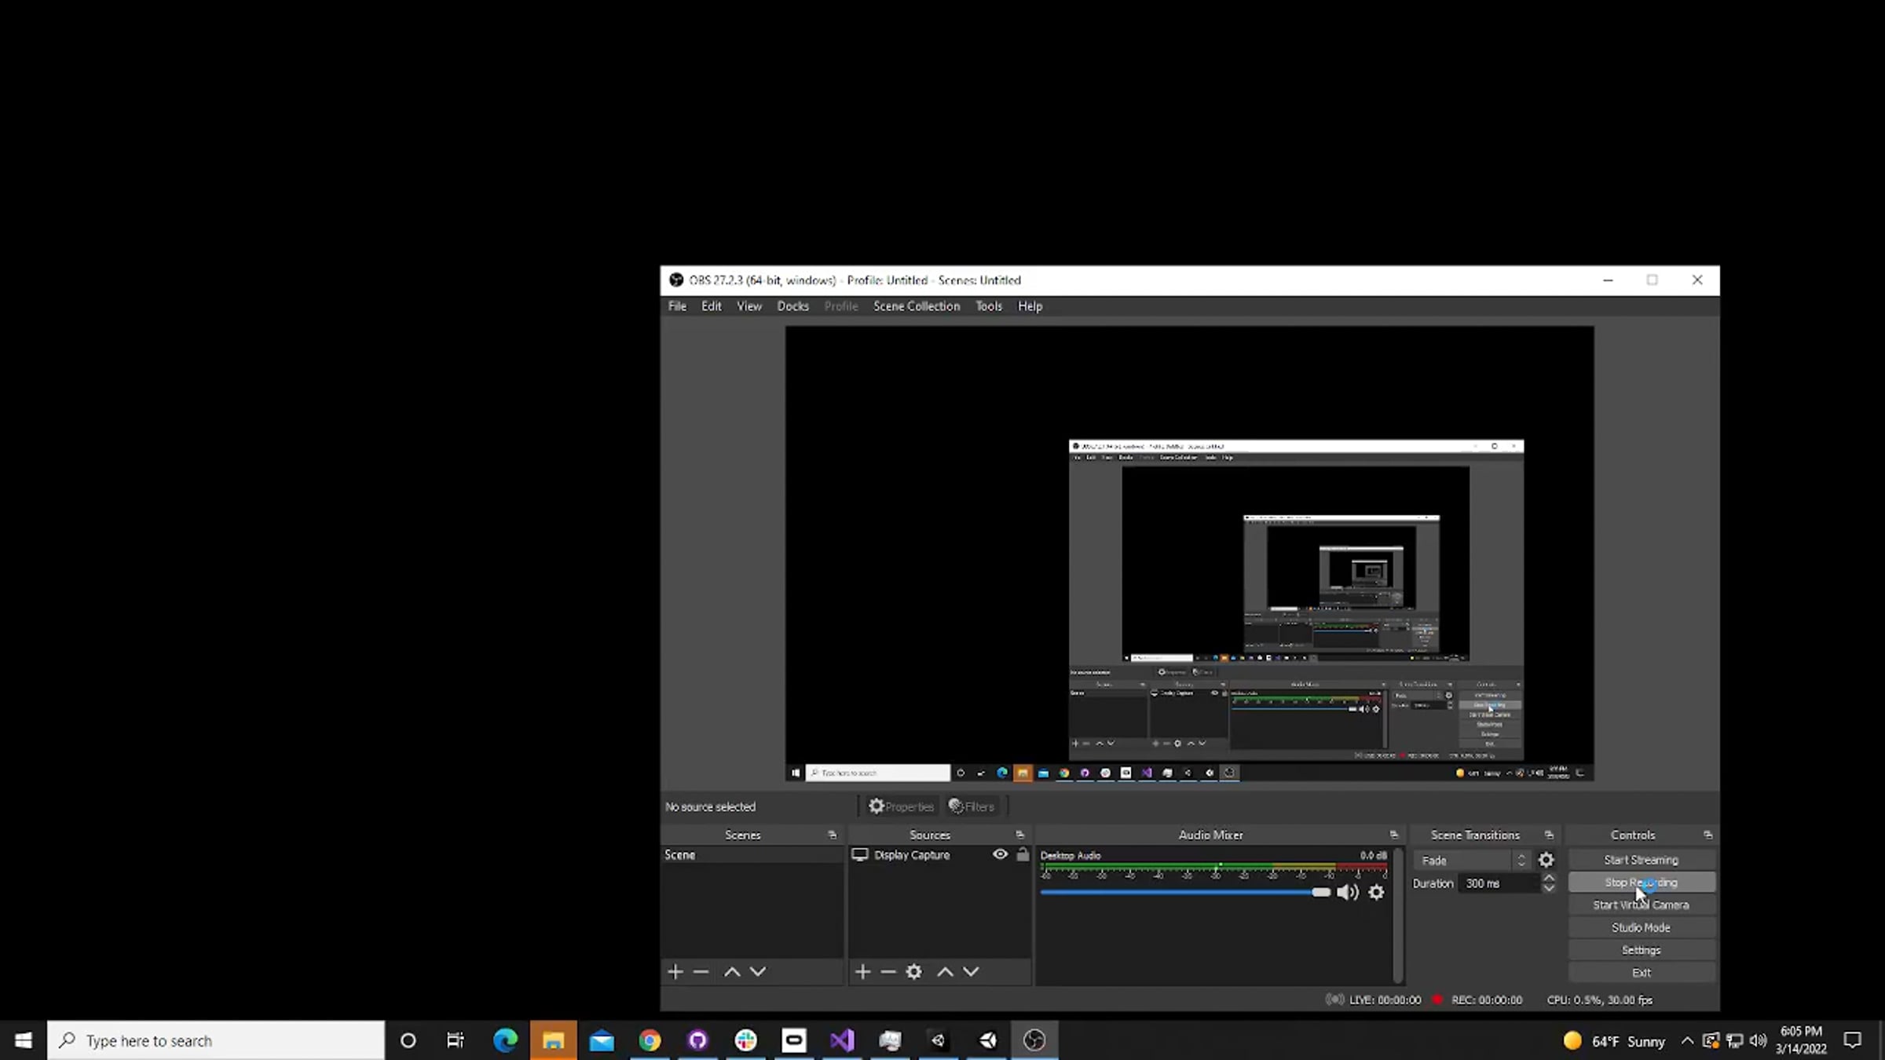Click Start Streaming button
The height and width of the screenshot is (1060, 1885).
click(x=1642, y=860)
